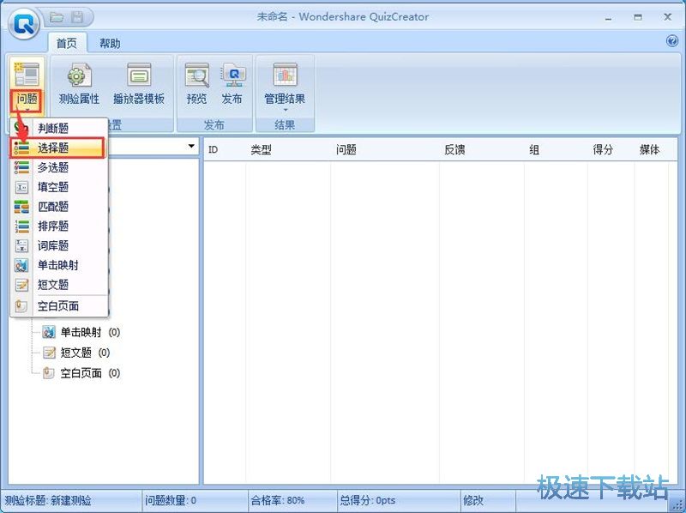Close the QuizCreator window
686x513 pixels.
[668, 17]
